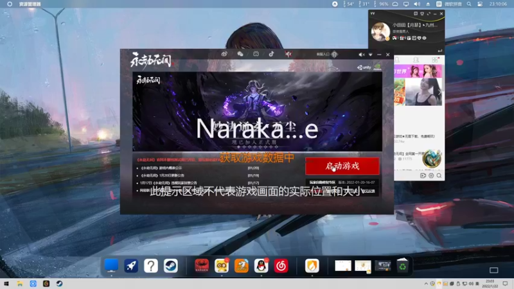
Task: Open NetEase Cloud Music in the dock
Action: [281, 265]
